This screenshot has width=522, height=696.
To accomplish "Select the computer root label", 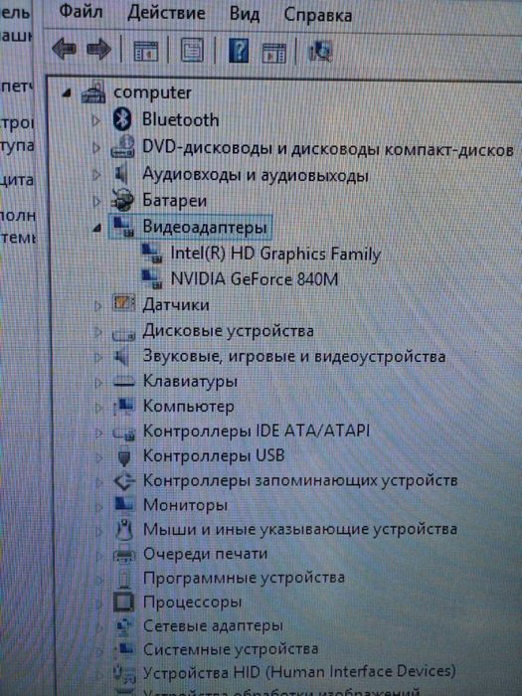I will click(152, 92).
